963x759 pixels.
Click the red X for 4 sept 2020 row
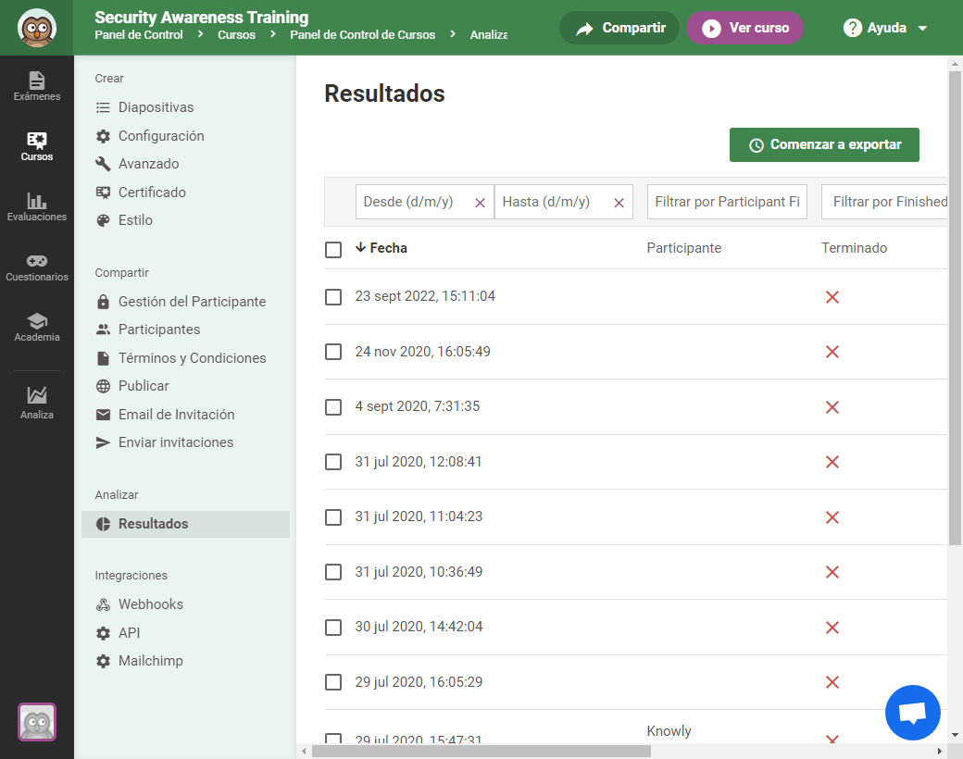[x=832, y=407]
